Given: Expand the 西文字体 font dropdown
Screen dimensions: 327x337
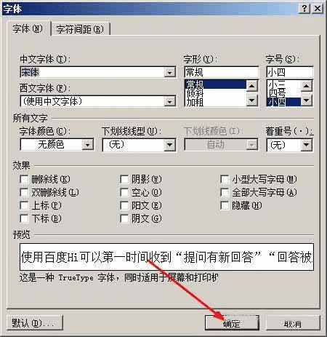Looking at the screenshot, I should [169, 101].
